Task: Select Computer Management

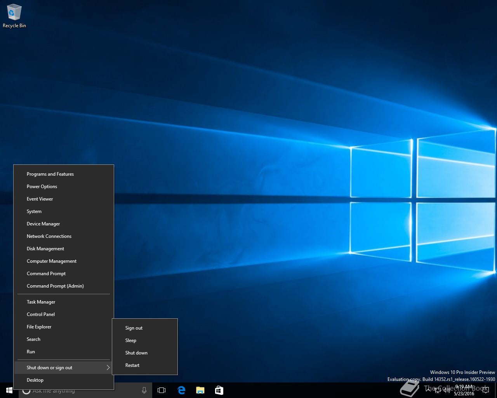Action: [64, 261]
